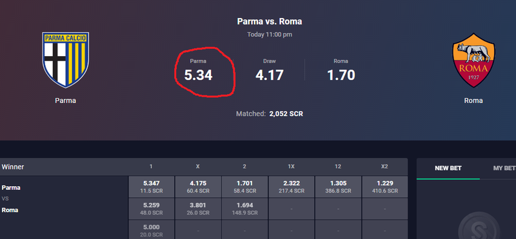Click the Parma Calcio crest logo
This screenshot has height=239, width=516.
(66, 60)
